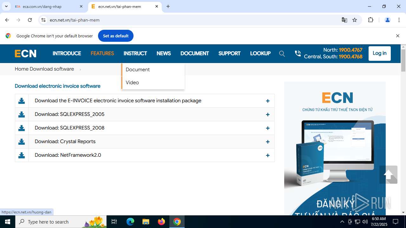The width and height of the screenshot is (406, 228).
Task: Bookmark this page with the star icon
Action: point(355,20)
